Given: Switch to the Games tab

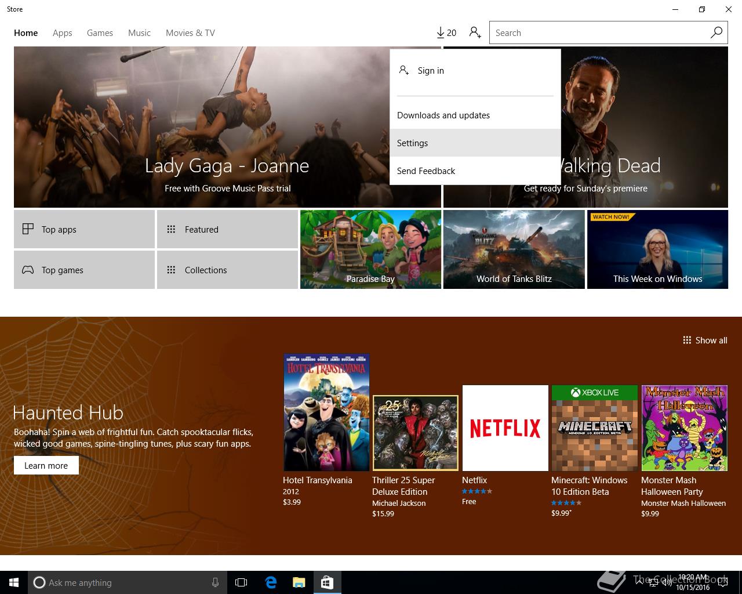Looking at the screenshot, I should pos(100,33).
